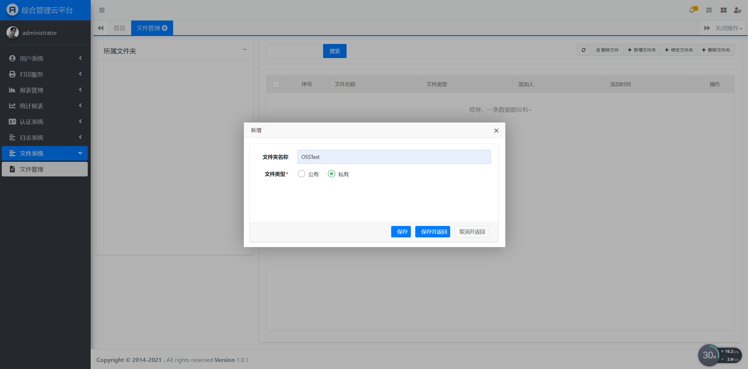Collapse the 所属文件夹 panel minus icon
The width and height of the screenshot is (748, 369).
point(245,50)
